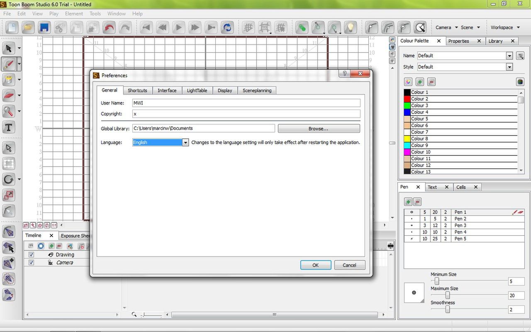This screenshot has height=332, width=531.
Task: Toggle the Loop playback icon
Action: click(x=227, y=27)
